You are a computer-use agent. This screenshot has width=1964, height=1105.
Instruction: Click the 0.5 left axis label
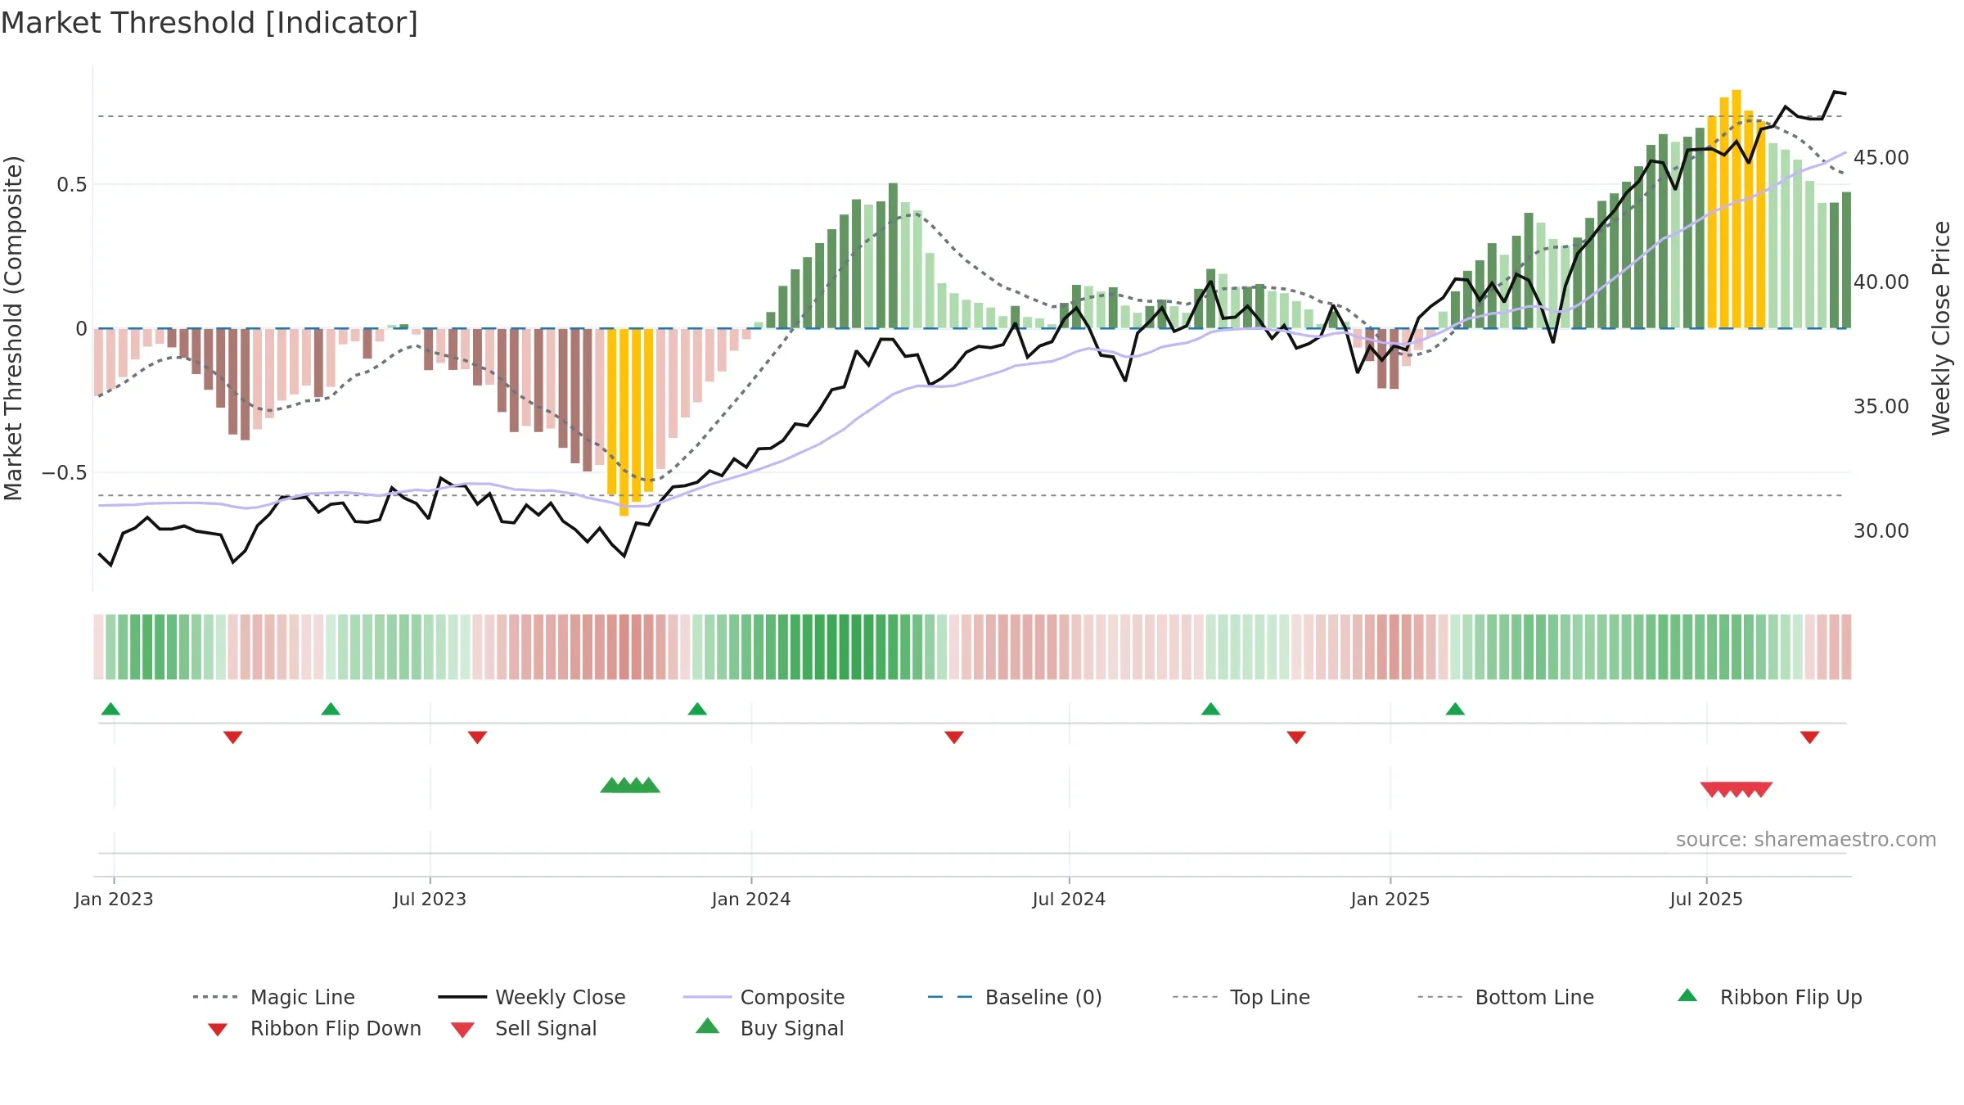72,184
